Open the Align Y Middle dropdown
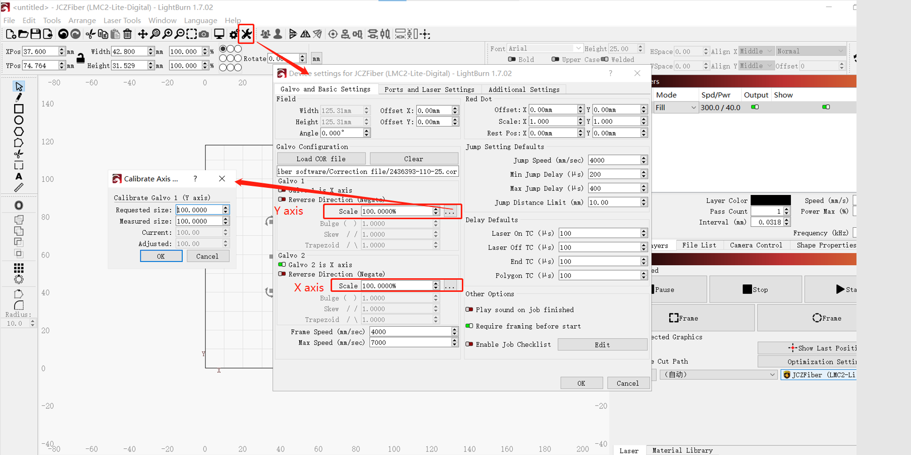The width and height of the screenshot is (911, 455). [756, 66]
